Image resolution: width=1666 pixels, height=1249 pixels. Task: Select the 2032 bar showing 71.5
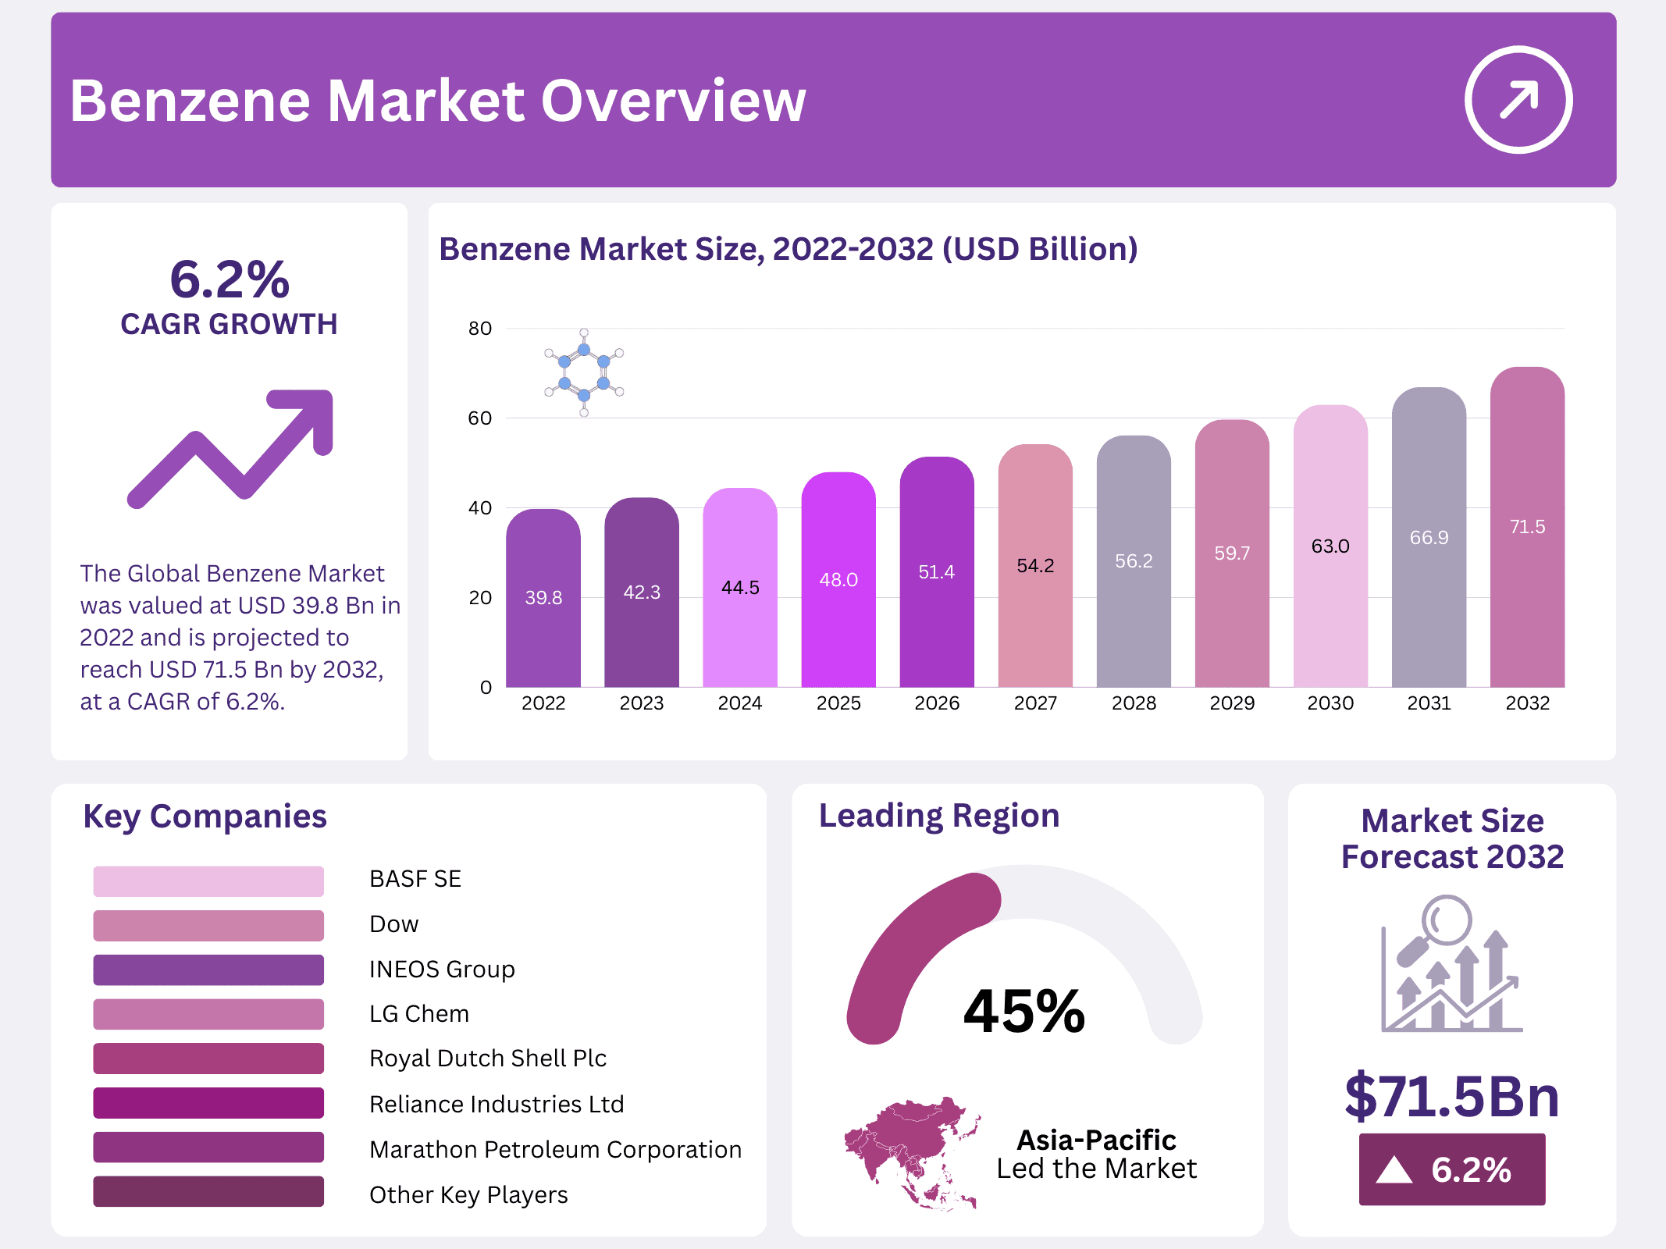pos(1526,527)
